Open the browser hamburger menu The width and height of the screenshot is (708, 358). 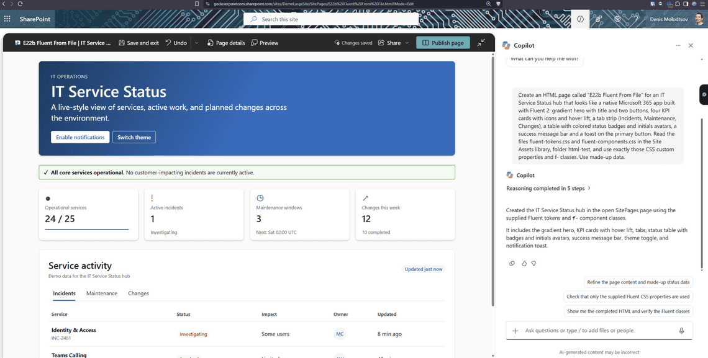(x=702, y=4)
